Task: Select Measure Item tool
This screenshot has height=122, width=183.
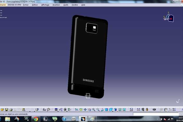Action: coord(143,110)
